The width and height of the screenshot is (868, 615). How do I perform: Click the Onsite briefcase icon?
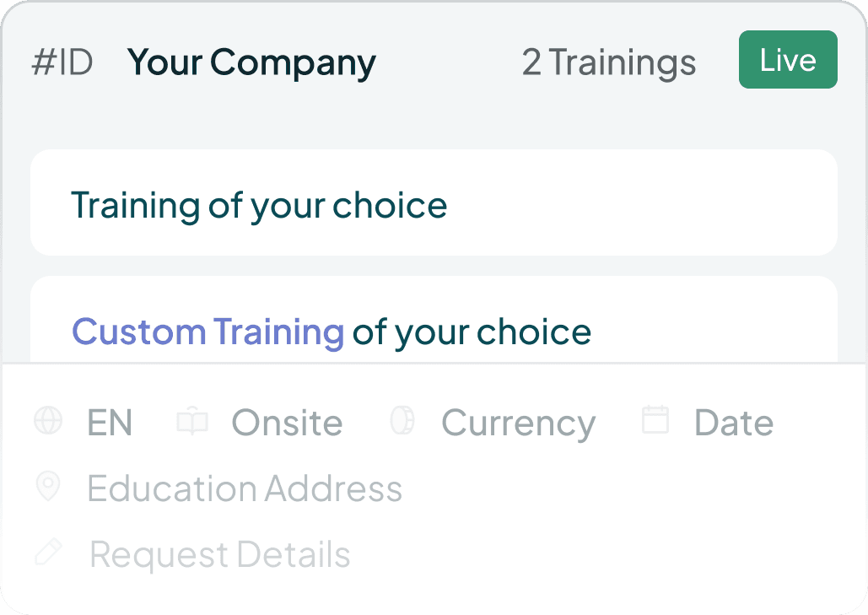(192, 421)
